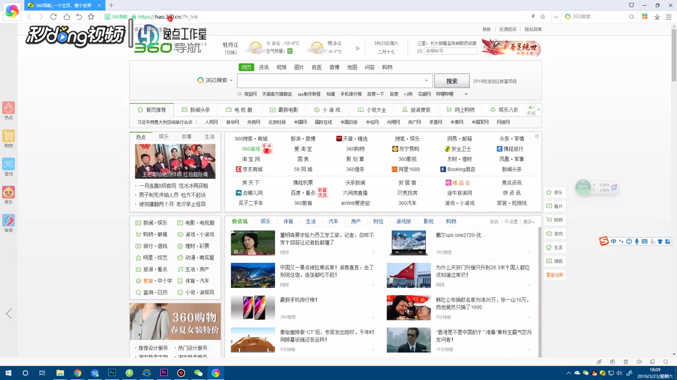Open the 天猫·精选 link
Viewport: 677px width, 380px height.
[352, 139]
